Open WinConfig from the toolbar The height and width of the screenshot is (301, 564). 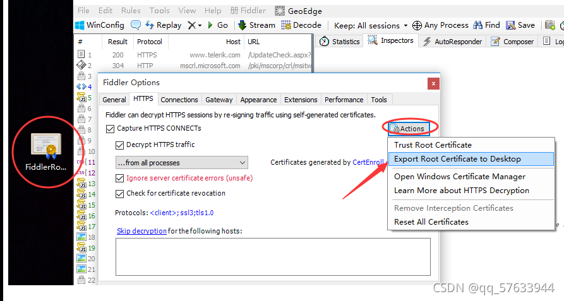click(x=99, y=25)
